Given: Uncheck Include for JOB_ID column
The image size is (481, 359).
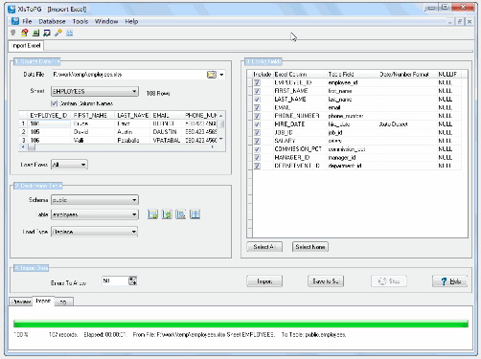Looking at the screenshot, I should pos(257,132).
